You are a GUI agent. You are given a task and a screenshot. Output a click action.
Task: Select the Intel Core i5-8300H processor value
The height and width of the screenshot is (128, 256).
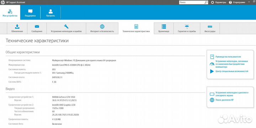pyautogui.click(x=71, y=65)
